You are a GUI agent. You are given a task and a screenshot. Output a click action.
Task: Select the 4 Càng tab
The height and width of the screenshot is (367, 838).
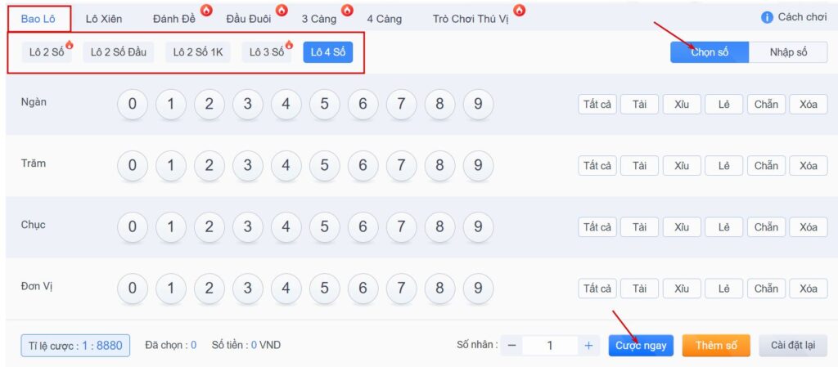click(385, 19)
